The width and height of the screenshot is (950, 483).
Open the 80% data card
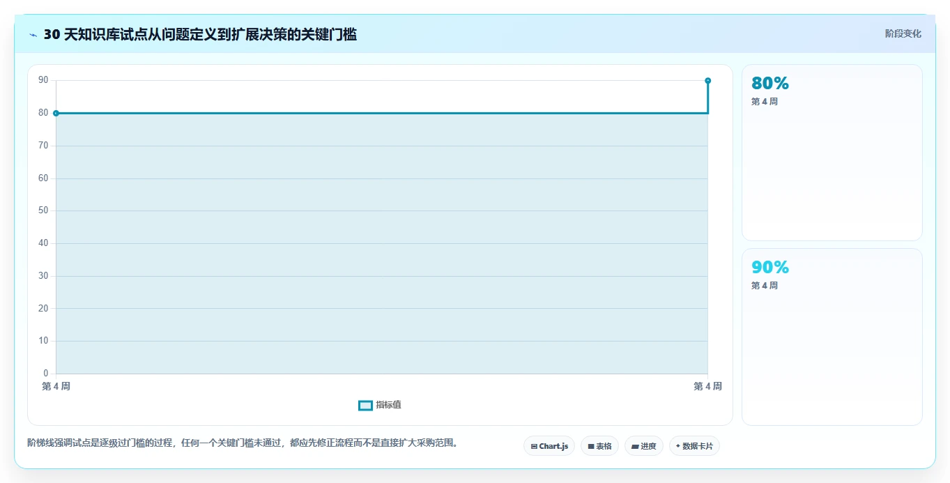tap(832, 153)
